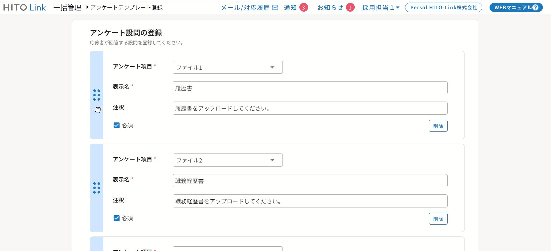Viewport: 551px width, 251px height.
Task: Click the help question mark icon
Action: click(x=535, y=8)
